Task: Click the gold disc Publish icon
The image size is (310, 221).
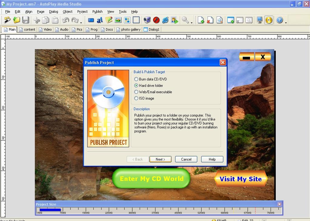Action: (x=269, y=20)
